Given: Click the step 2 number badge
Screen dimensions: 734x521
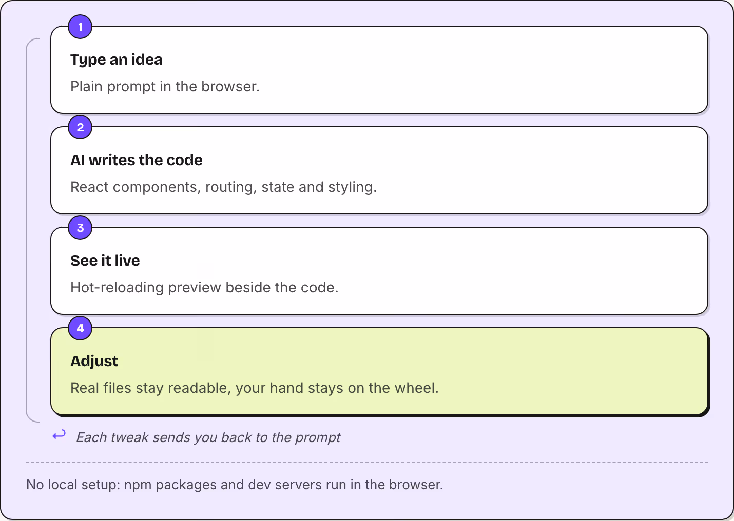Looking at the screenshot, I should [x=80, y=127].
